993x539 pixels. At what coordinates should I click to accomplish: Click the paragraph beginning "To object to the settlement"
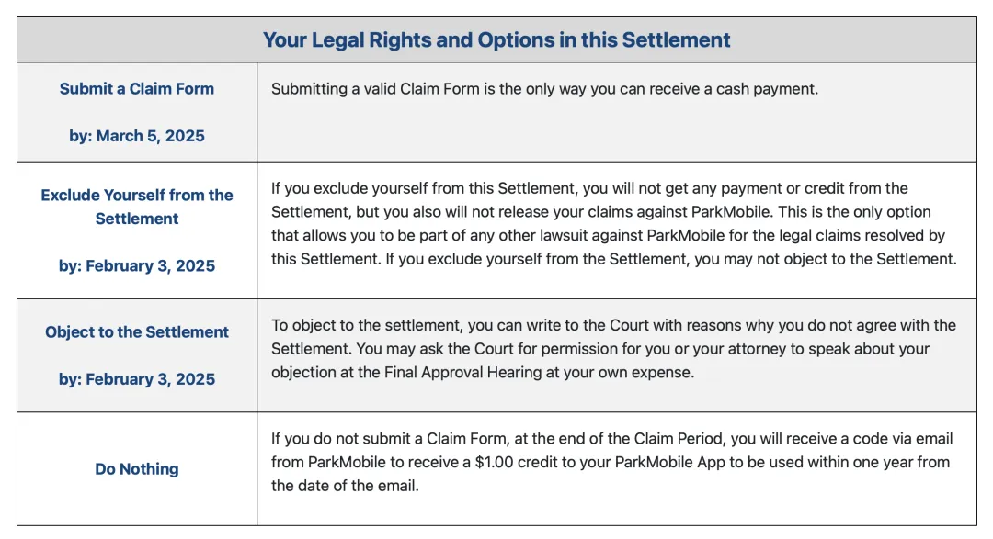[613, 349]
